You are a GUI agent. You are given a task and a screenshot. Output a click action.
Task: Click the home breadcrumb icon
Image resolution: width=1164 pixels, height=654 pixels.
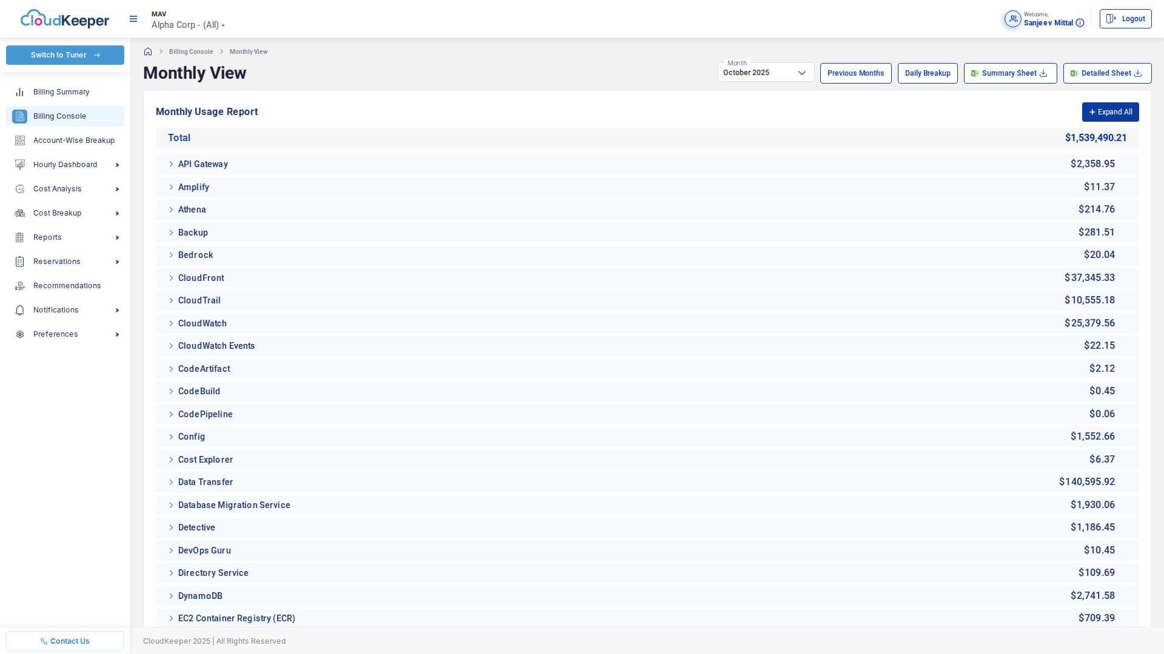click(x=148, y=51)
